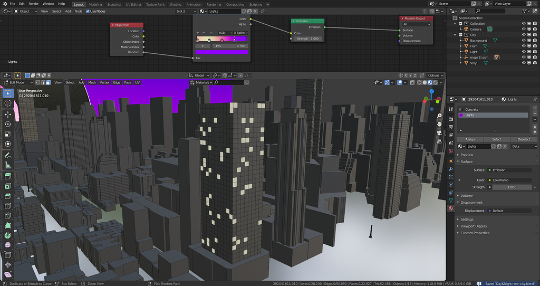This screenshot has width=540, height=286.
Task: Toggle Use Nodes checkbox
Action: click(88, 11)
